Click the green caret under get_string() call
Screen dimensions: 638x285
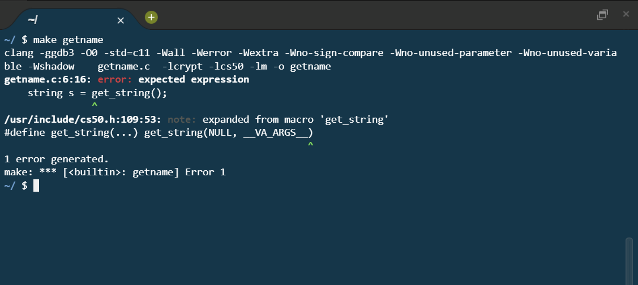point(95,106)
